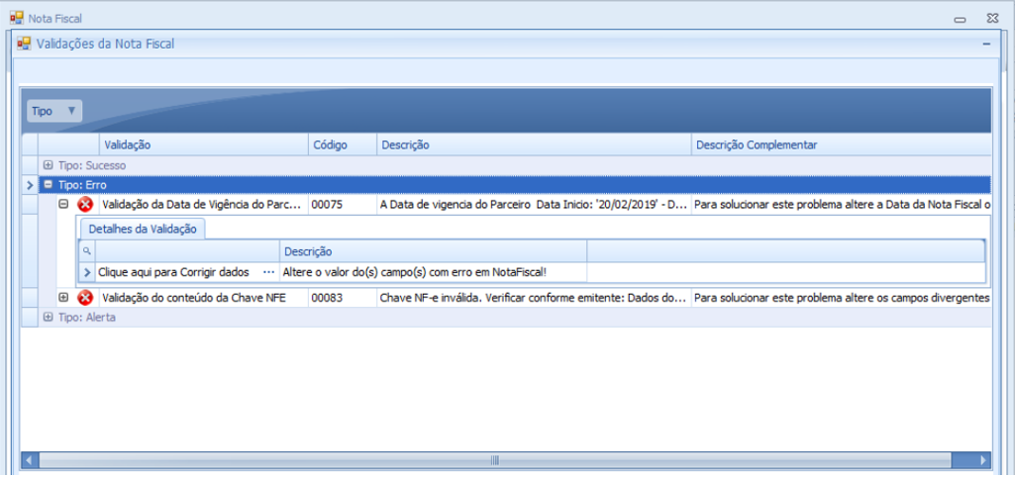Expand the Tipo: Sucesso group
Image resolution: width=1015 pixels, height=477 pixels.
tap(48, 165)
